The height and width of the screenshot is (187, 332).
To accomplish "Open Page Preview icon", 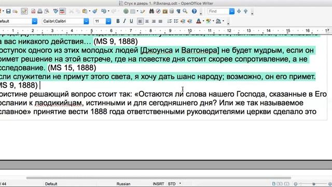I will coord(47,11).
